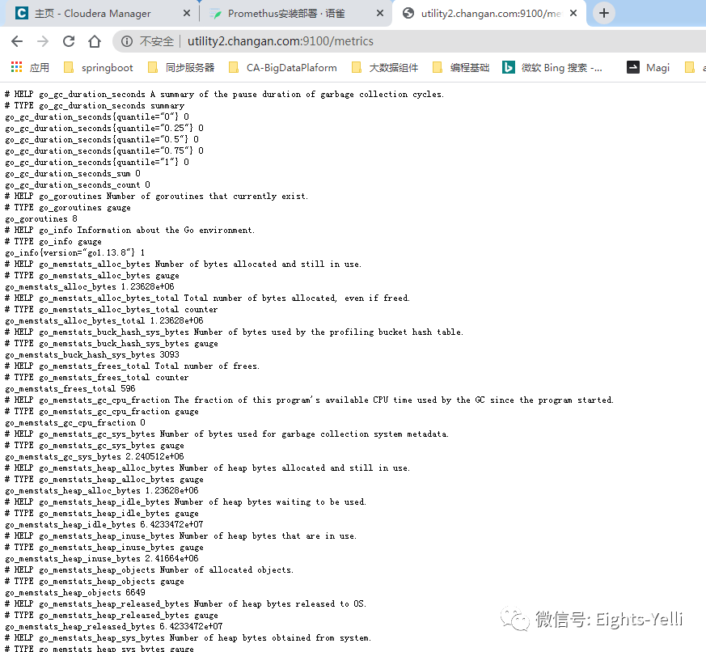Click the Magi bookmark icon
The image size is (706, 652).
coord(633,67)
